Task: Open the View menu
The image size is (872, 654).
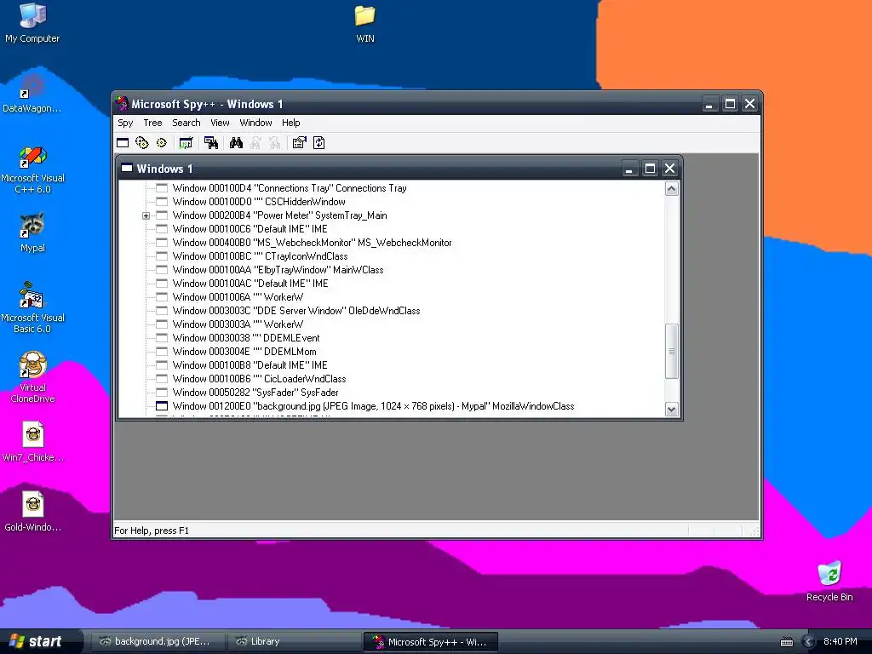Action: coord(220,123)
